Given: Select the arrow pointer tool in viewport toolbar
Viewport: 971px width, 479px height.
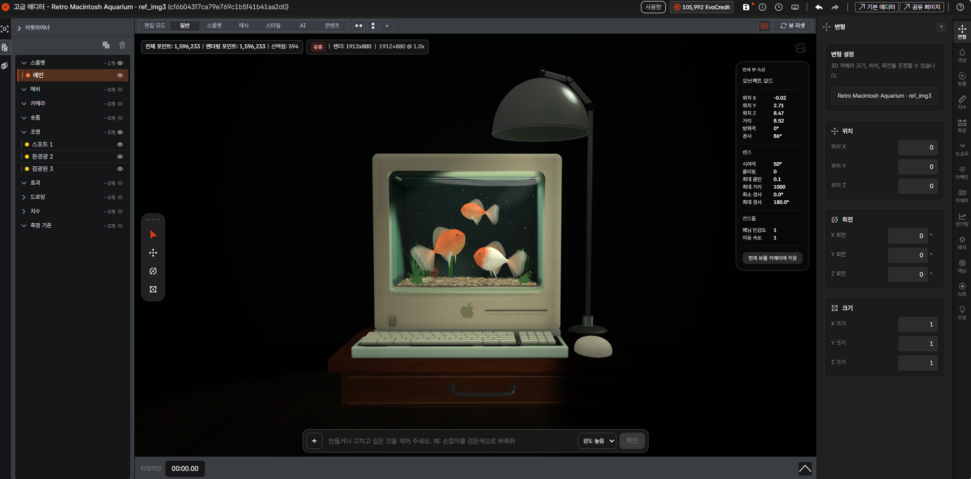Looking at the screenshot, I should 153,234.
